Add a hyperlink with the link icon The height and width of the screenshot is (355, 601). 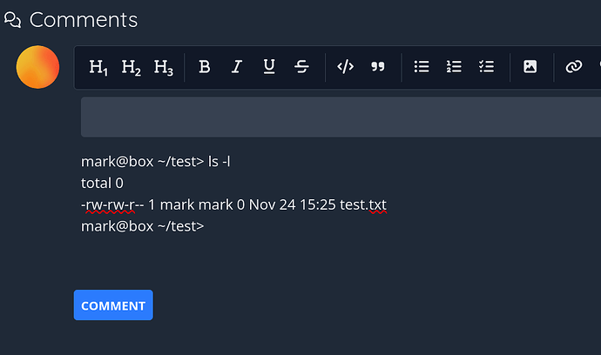pos(573,67)
